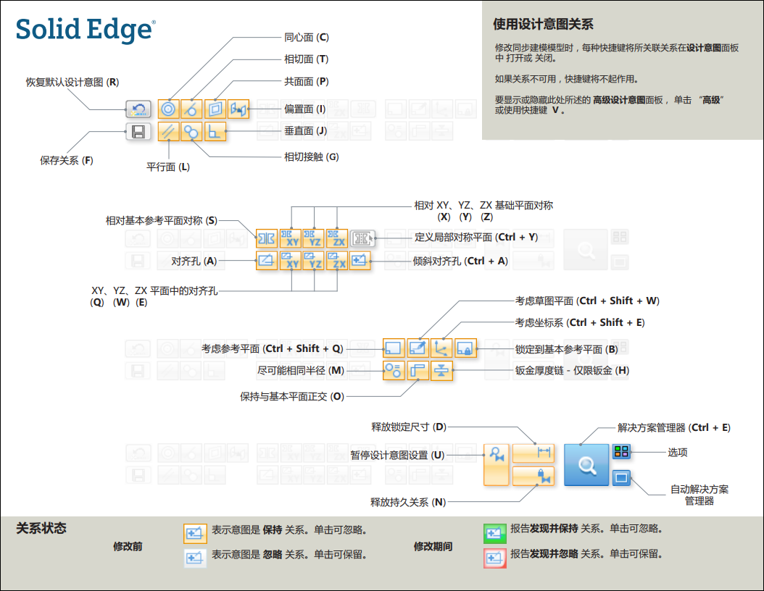
Task: Click the Solid Edge logo
Action: tap(86, 30)
